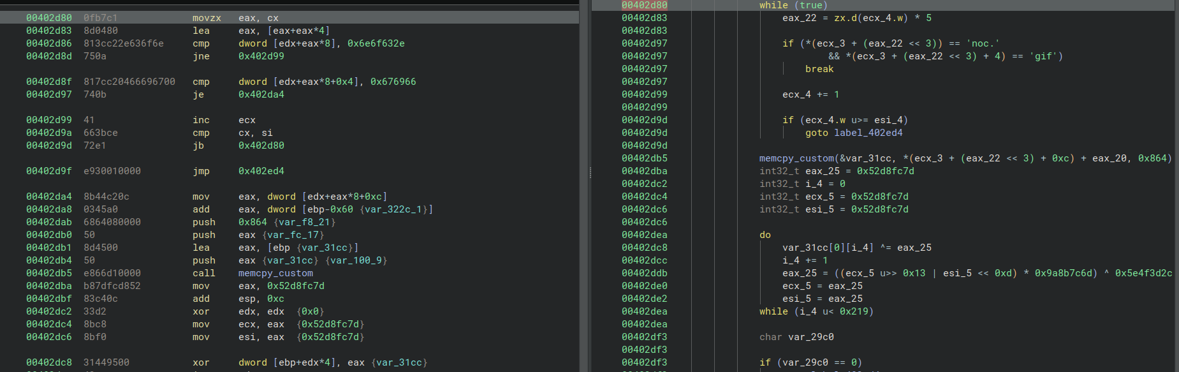Select the break statement in decompiler
This screenshot has width=1179, height=372.
coord(819,69)
